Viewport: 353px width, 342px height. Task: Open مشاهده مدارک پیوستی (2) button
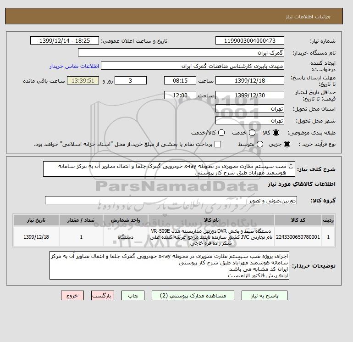point(193,296)
